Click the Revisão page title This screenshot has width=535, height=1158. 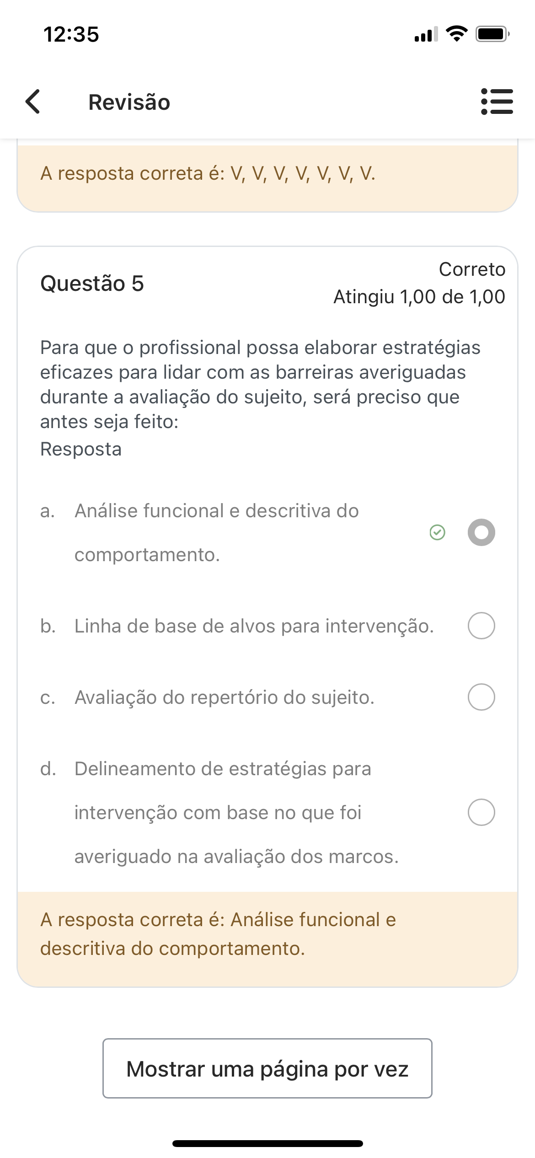tap(129, 102)
